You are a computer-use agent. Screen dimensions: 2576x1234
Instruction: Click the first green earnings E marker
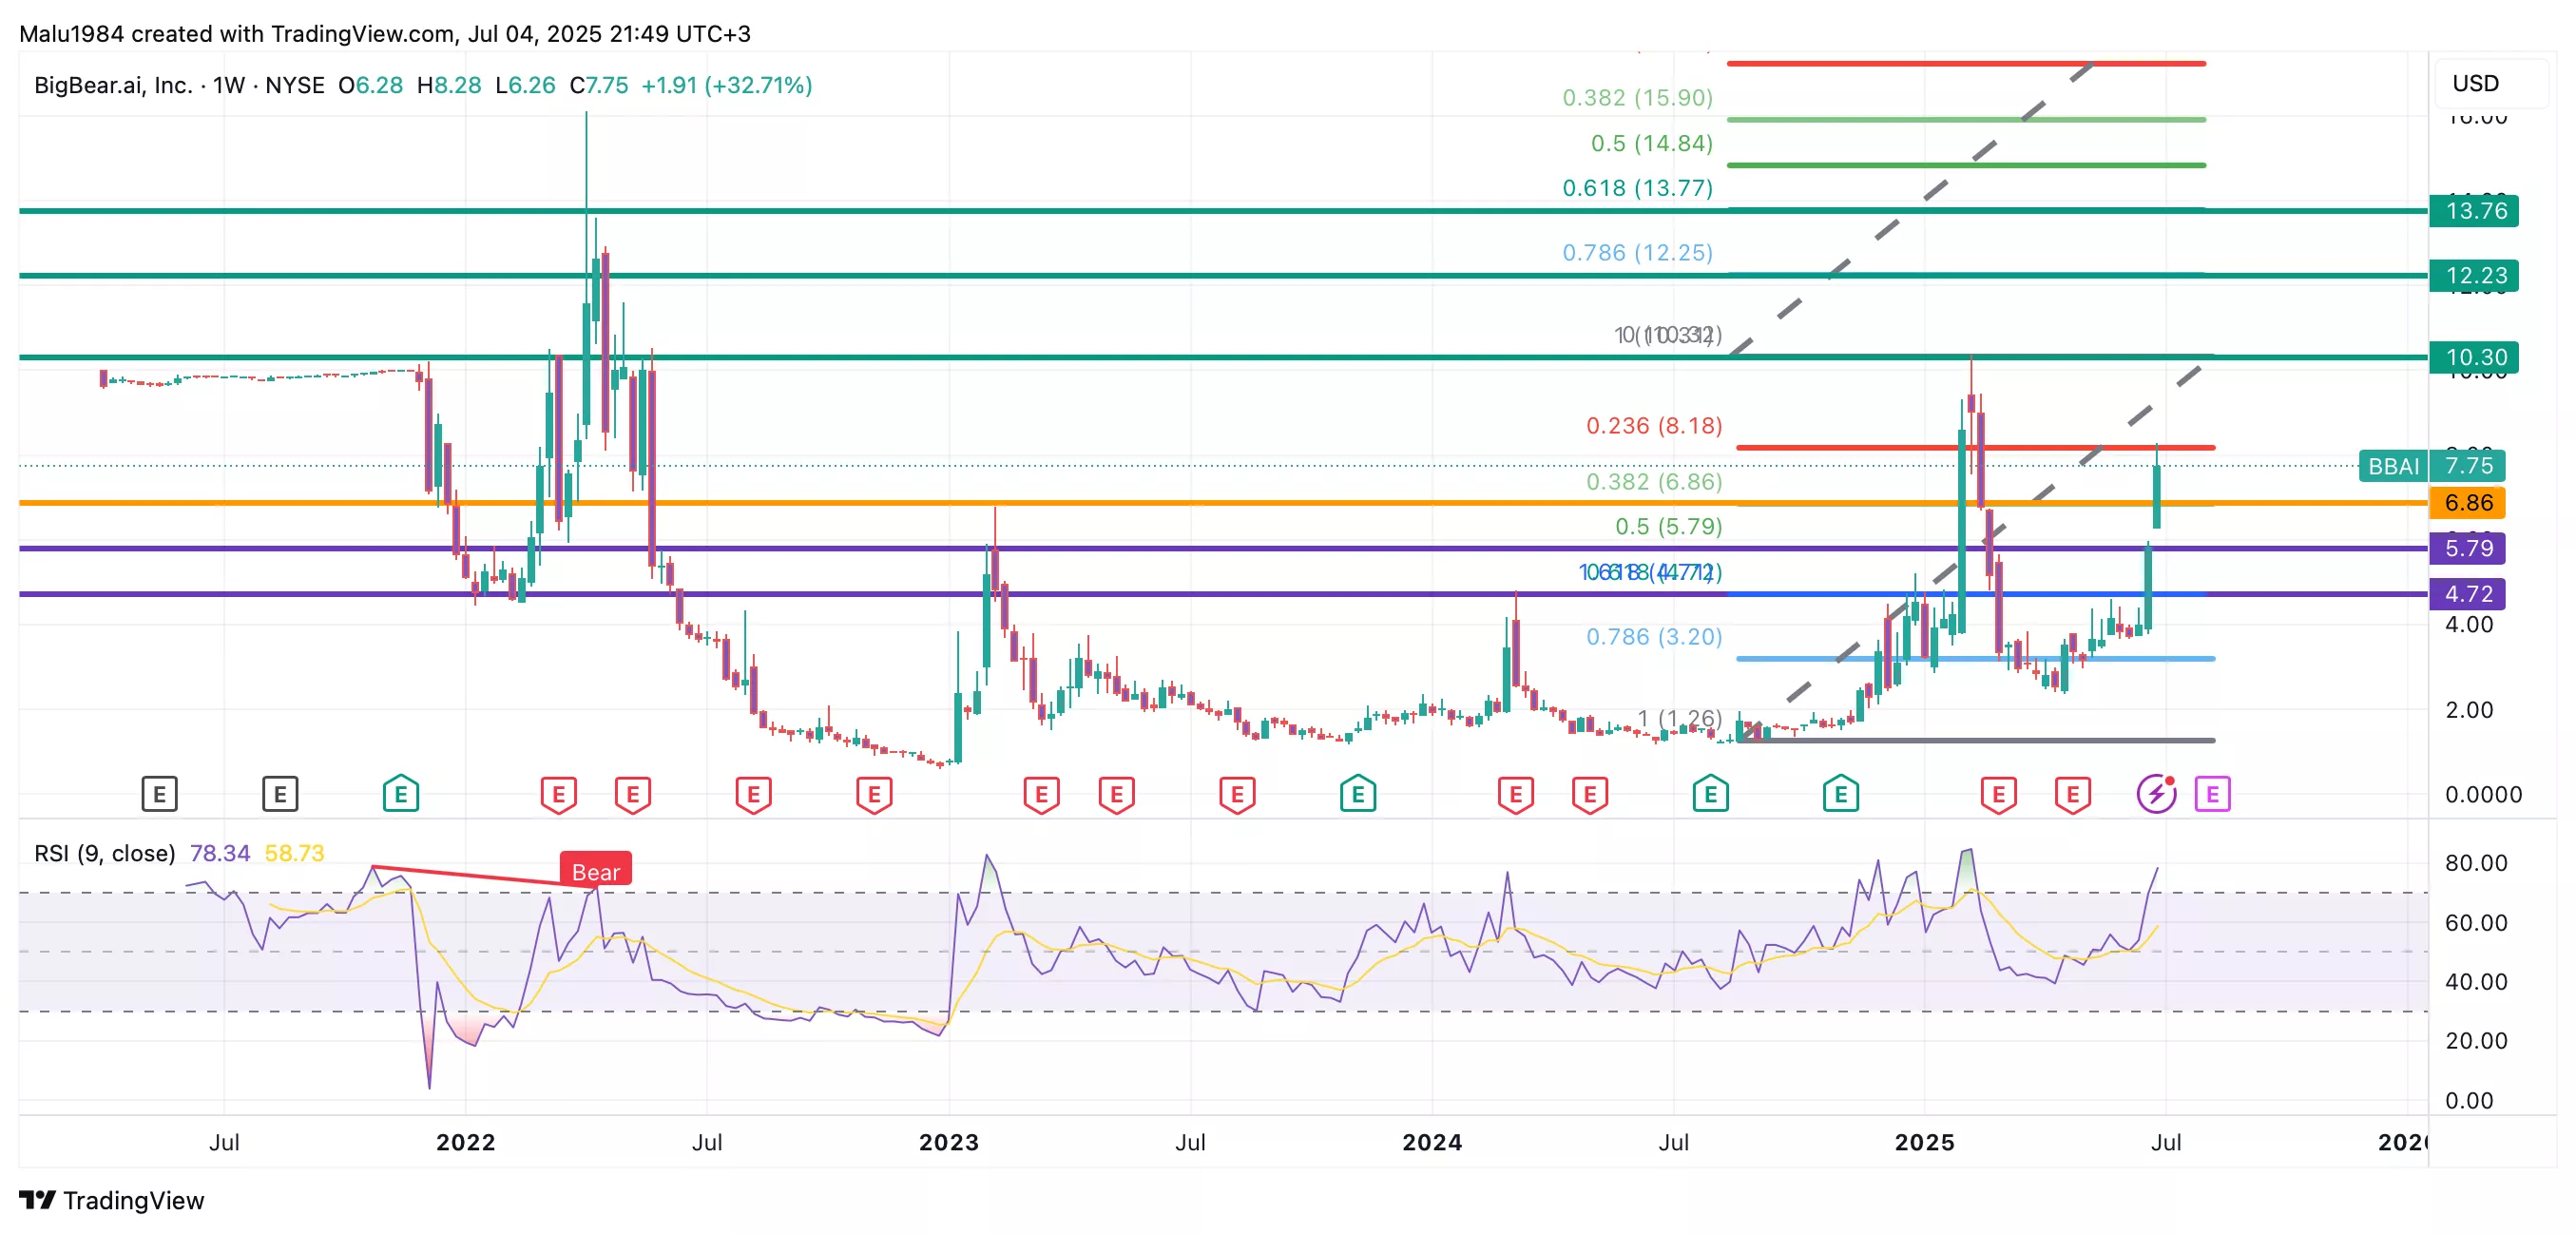coord(400,795)
